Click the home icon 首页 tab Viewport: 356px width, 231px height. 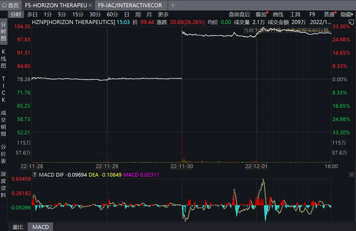(x=11, y=5)
